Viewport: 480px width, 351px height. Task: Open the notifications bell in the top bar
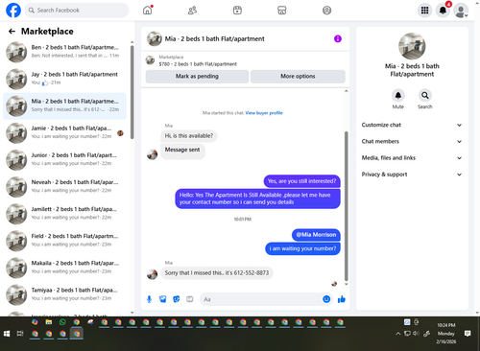click(x=443, y=11)
